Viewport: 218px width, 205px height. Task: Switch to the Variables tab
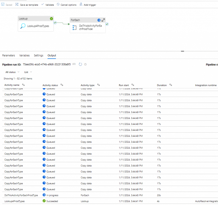click(24, 55)
